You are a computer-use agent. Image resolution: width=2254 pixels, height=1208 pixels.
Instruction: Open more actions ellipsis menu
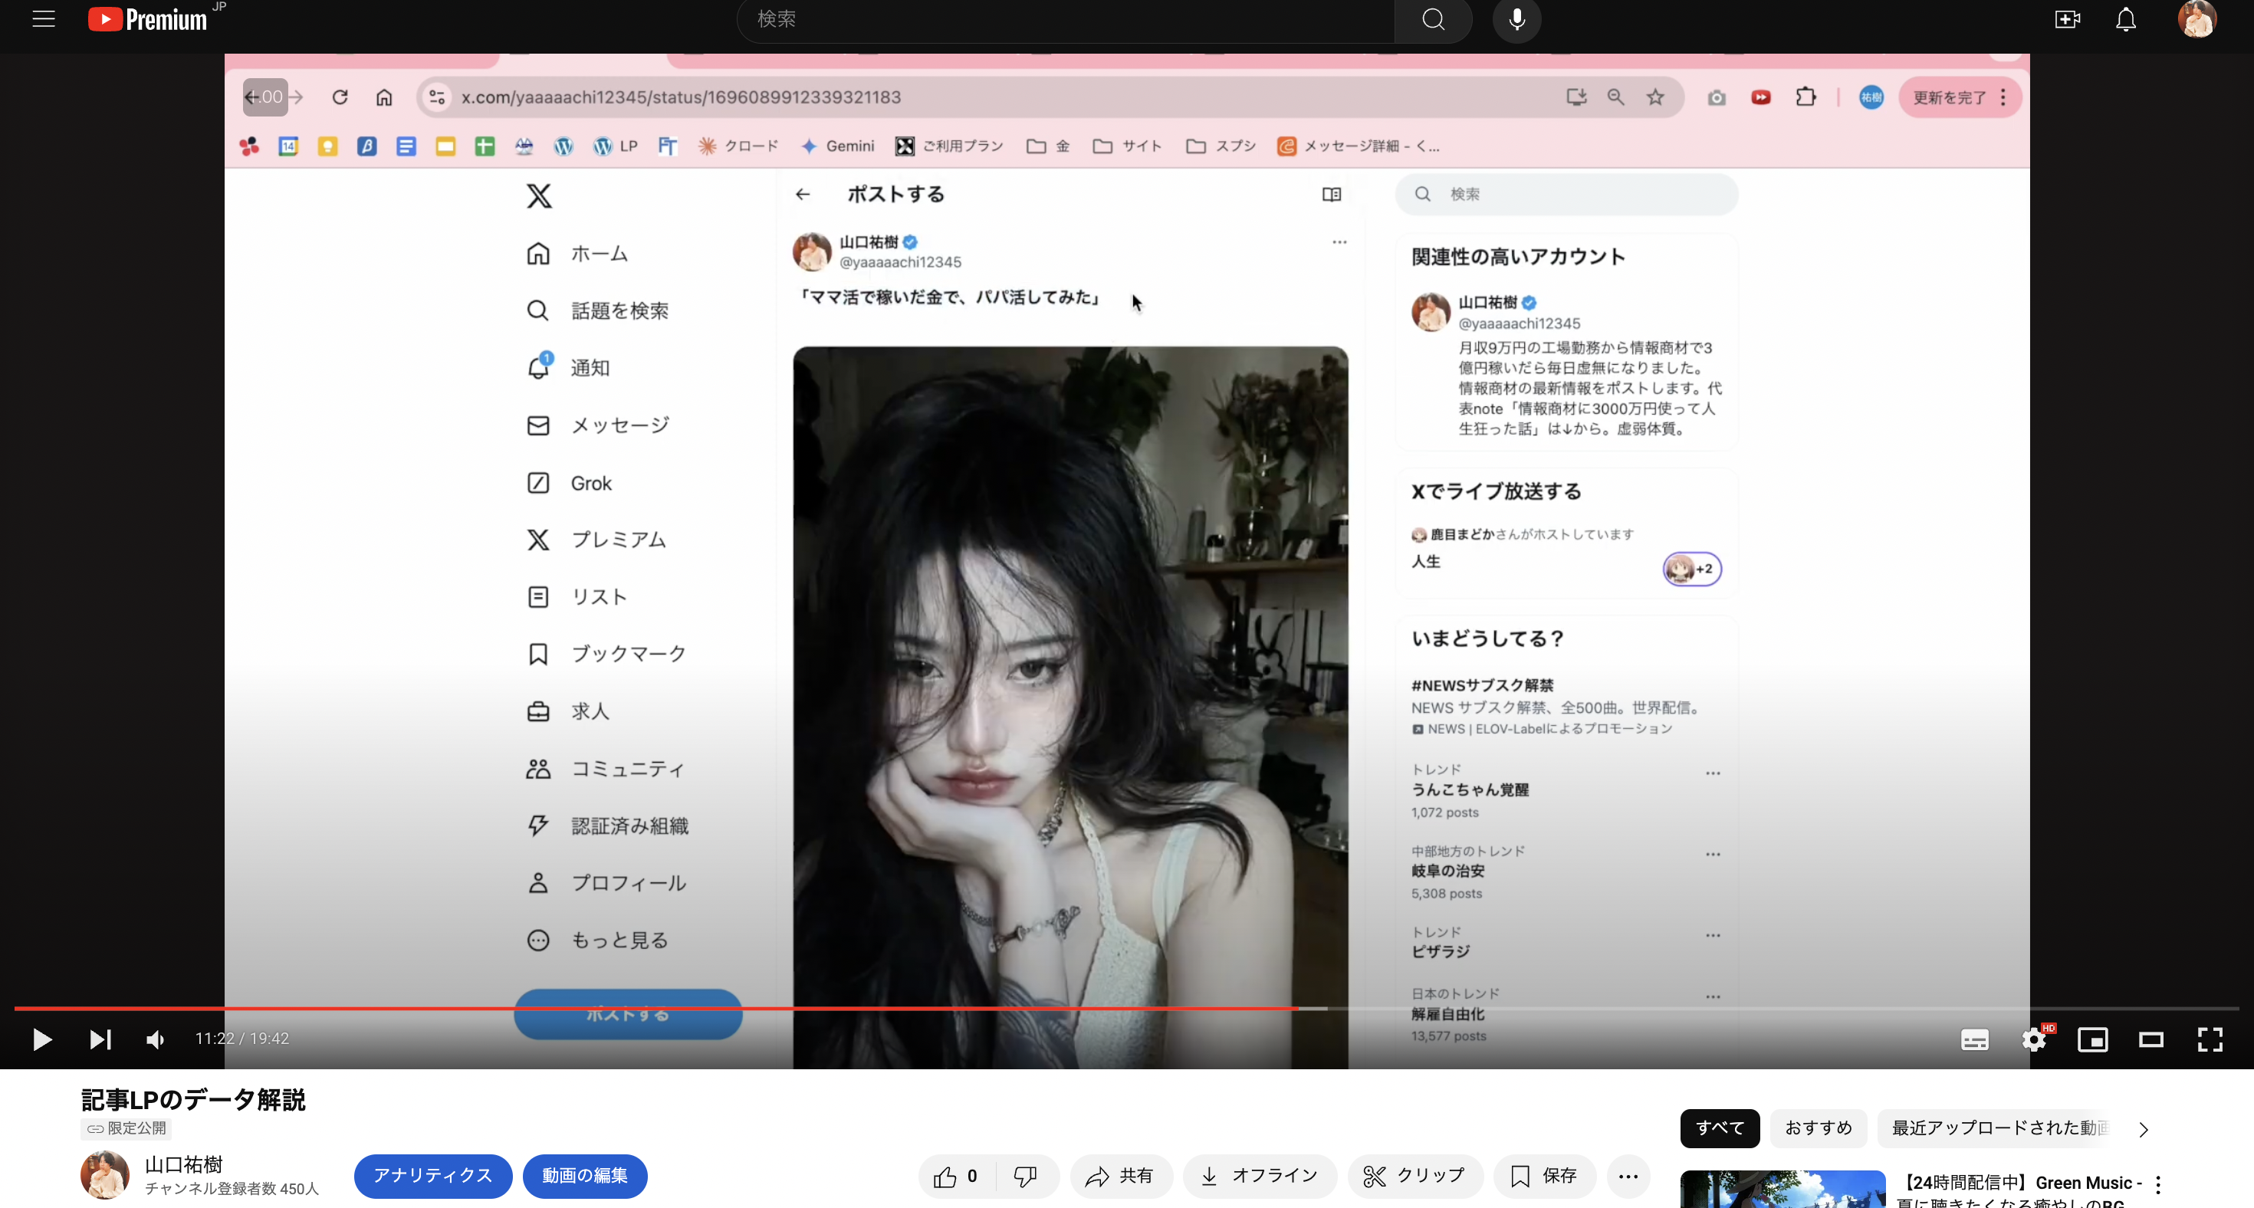tap(1628, 1177)
